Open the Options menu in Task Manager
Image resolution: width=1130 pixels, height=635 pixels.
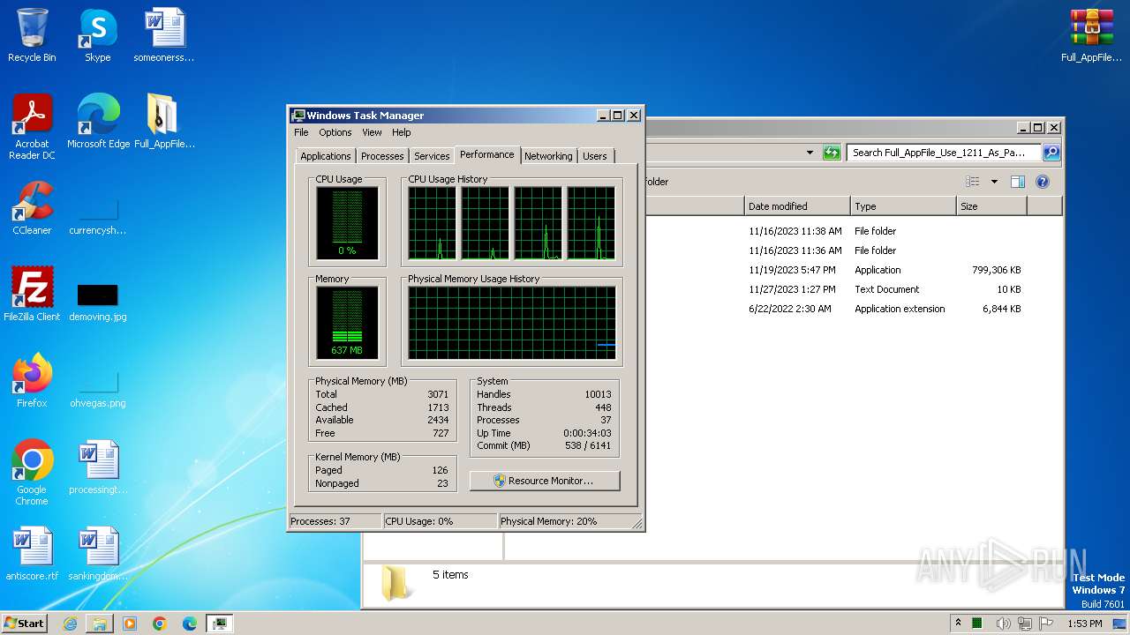click(335, 132)
